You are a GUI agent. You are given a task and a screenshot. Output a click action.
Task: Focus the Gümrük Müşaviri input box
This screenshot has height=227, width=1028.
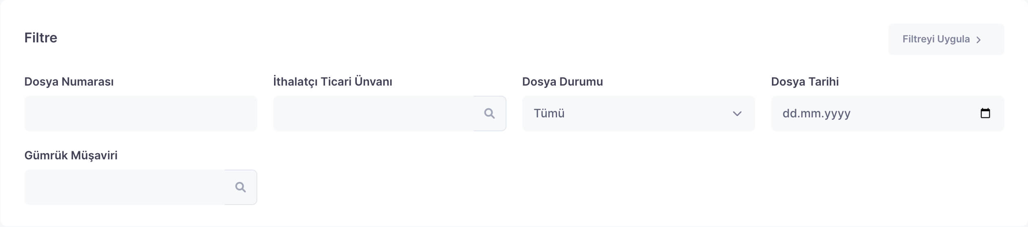coord(124,187)
